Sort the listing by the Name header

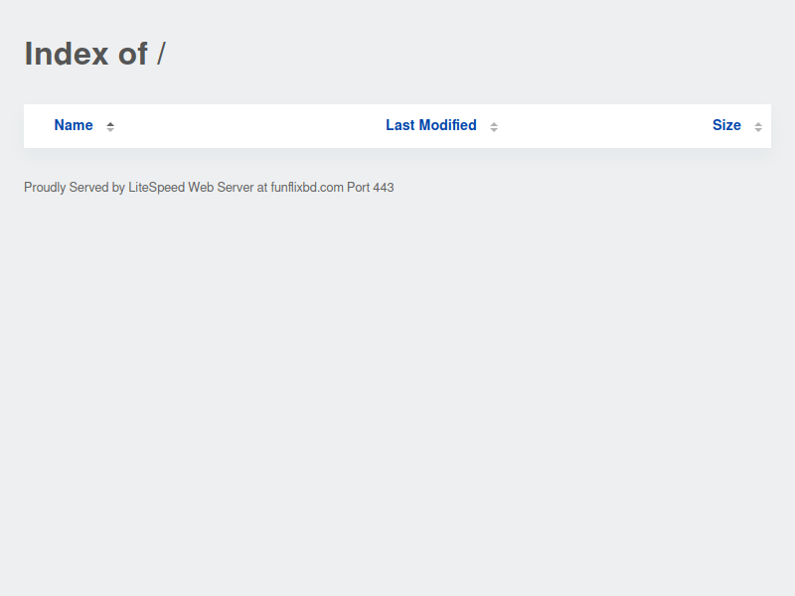click(x=74, y=125)
